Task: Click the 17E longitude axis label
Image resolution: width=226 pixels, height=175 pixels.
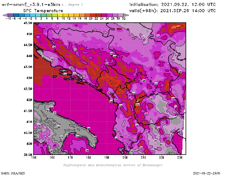Action: 70,157
